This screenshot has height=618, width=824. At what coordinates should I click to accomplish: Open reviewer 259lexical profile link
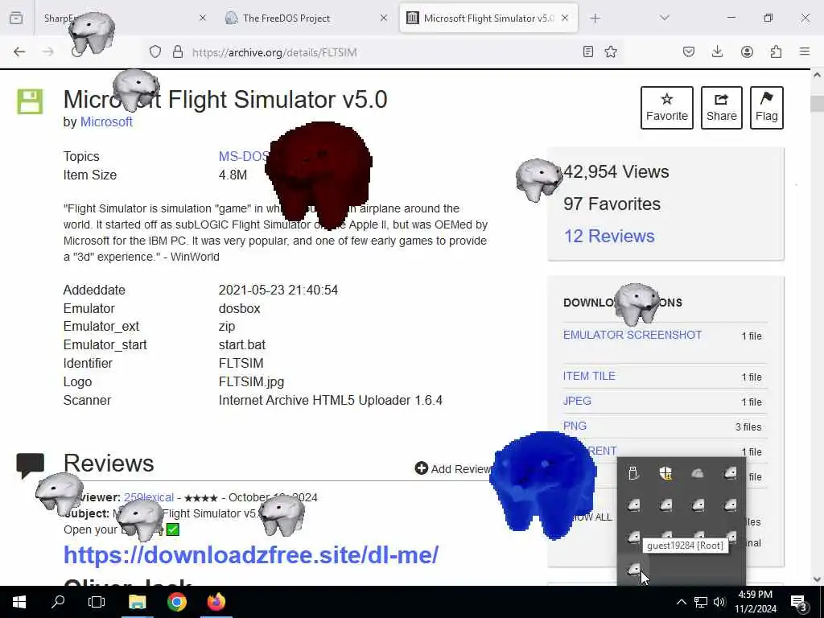coord(149,497)
